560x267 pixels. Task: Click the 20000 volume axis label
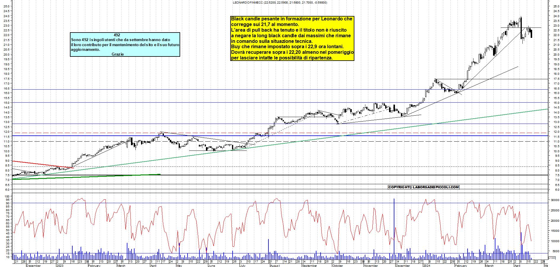tap(555, 221)
